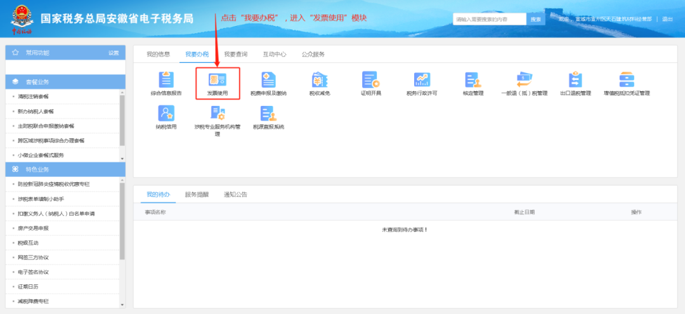685x314 pixels.
Task: Open the 出口退税管理 icon
Action: click(575, 79)
